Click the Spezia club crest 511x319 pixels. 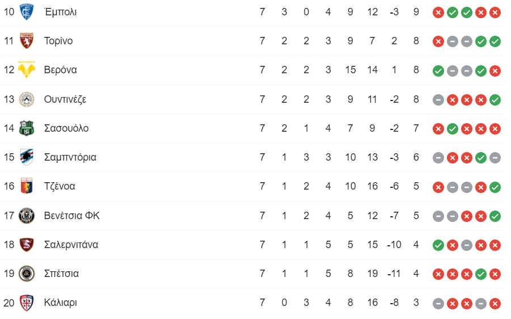click(27, 274)
